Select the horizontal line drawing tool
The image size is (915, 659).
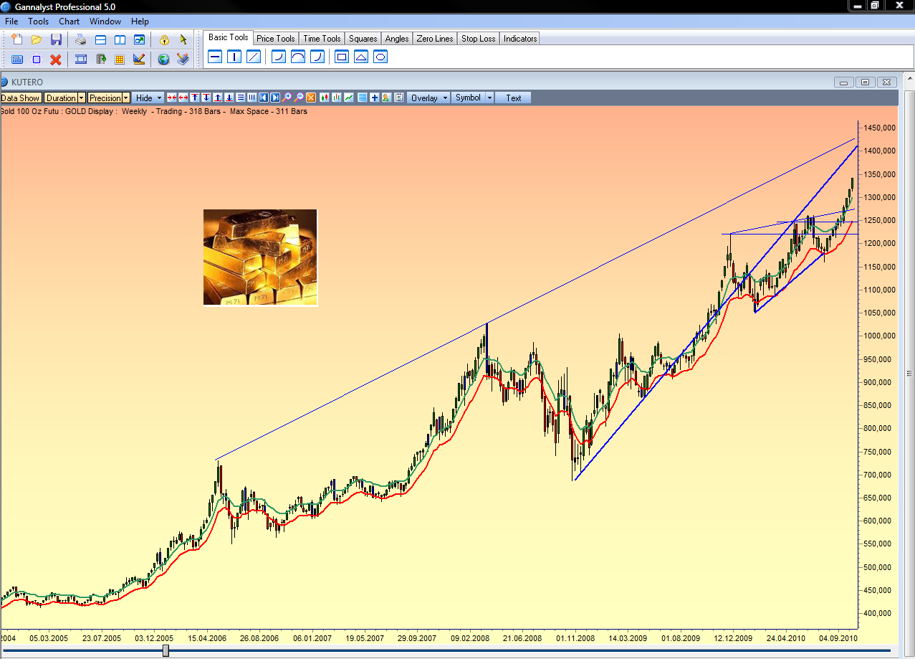click(x=215, y=57)
